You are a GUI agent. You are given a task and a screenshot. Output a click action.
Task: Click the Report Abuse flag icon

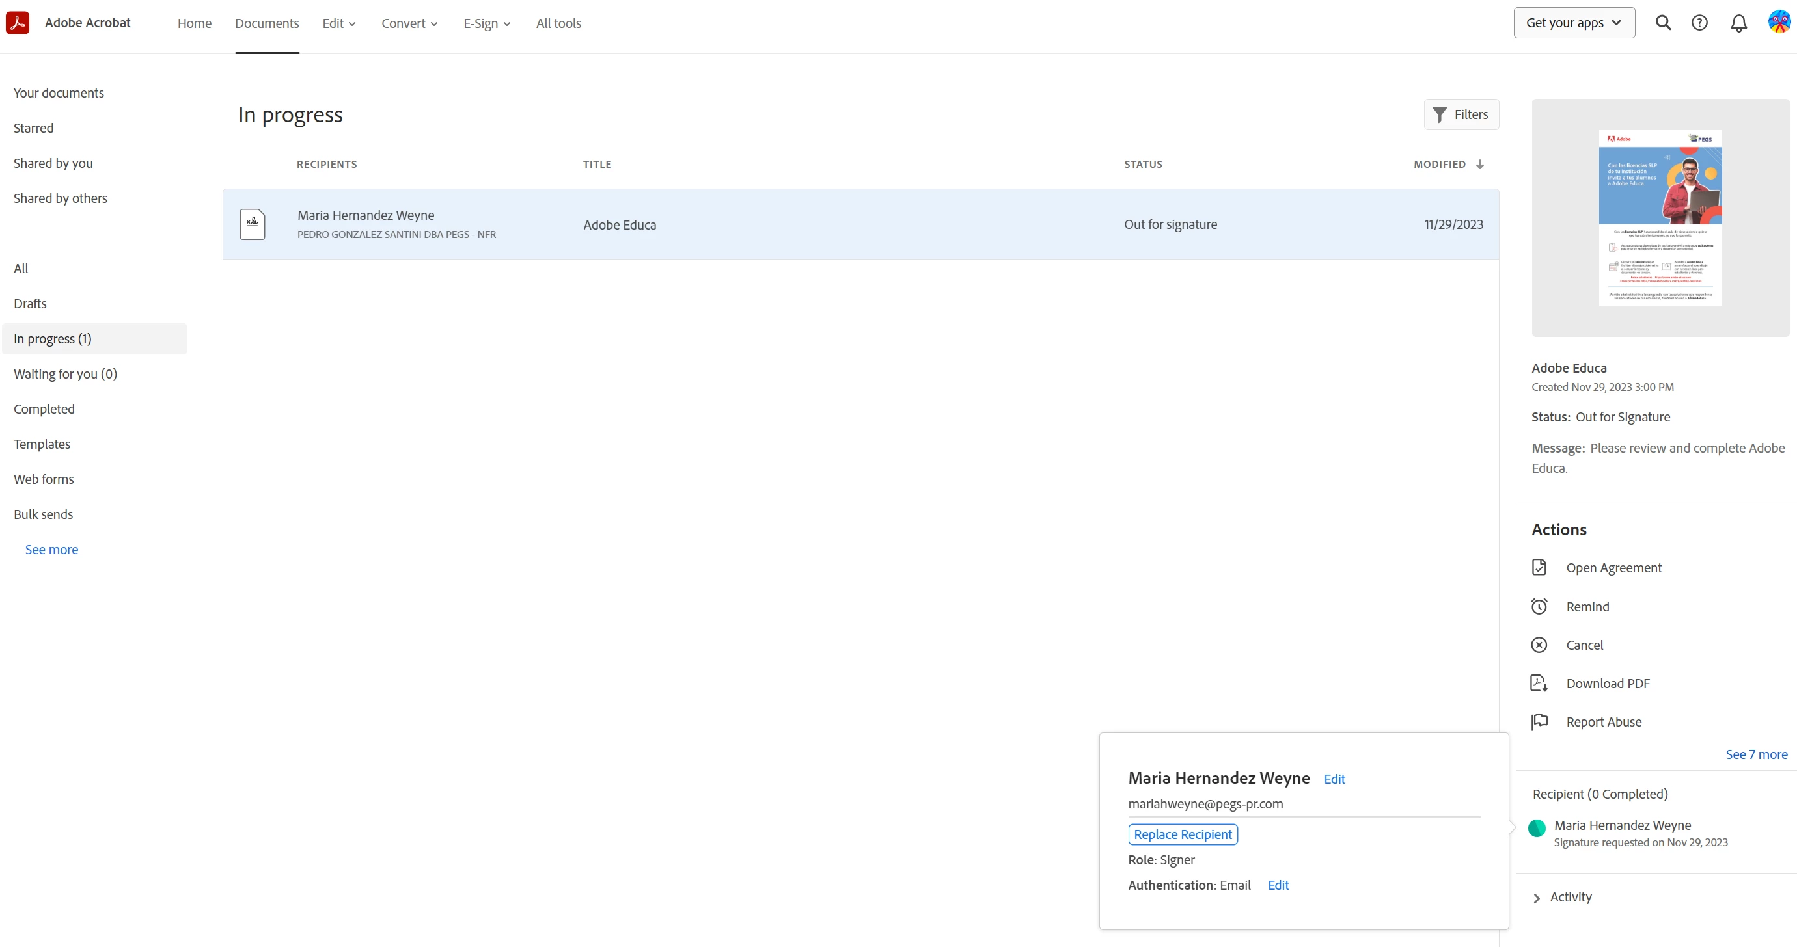(1539, 721)
